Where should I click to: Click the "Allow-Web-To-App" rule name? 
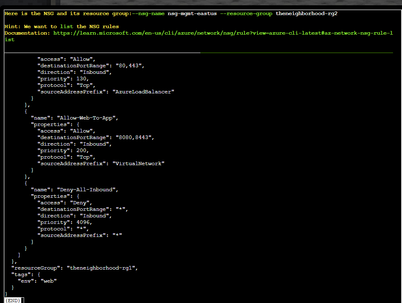(86, 118)
